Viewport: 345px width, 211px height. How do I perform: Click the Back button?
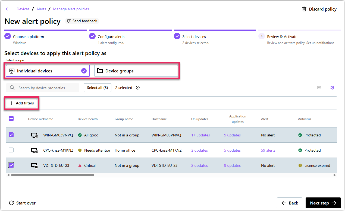pyautogui.click(x=290, y=203)
